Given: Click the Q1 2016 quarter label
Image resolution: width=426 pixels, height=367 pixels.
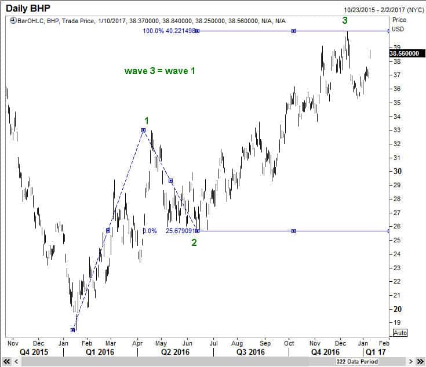Looking at the screenshot, I should coord(100,353).
